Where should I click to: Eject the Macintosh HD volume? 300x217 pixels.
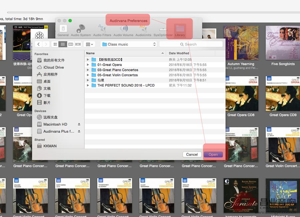coord(79,124)
